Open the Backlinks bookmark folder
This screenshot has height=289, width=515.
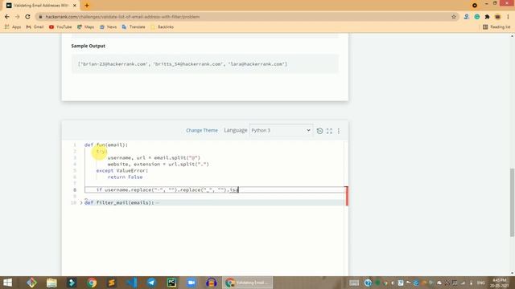point(162,26)
